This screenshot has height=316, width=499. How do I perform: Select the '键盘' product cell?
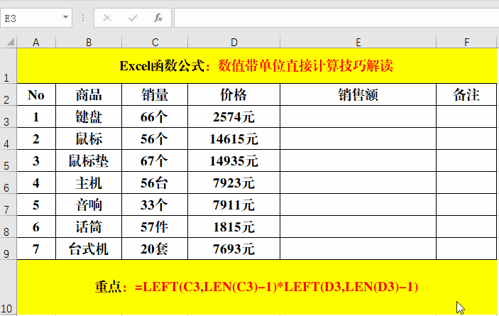[89, 116]
